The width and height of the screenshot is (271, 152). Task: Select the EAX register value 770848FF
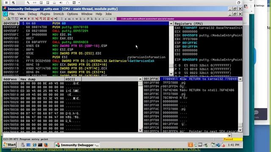point(190,28)
